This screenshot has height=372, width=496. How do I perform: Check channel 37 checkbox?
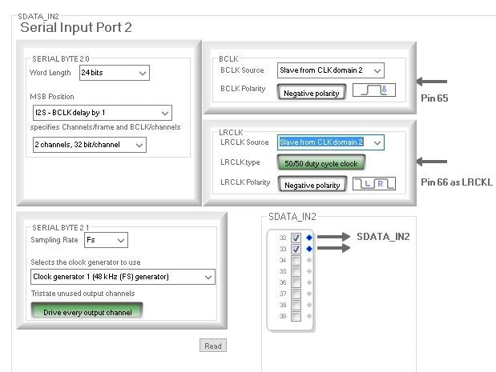[x=296, y=294]
